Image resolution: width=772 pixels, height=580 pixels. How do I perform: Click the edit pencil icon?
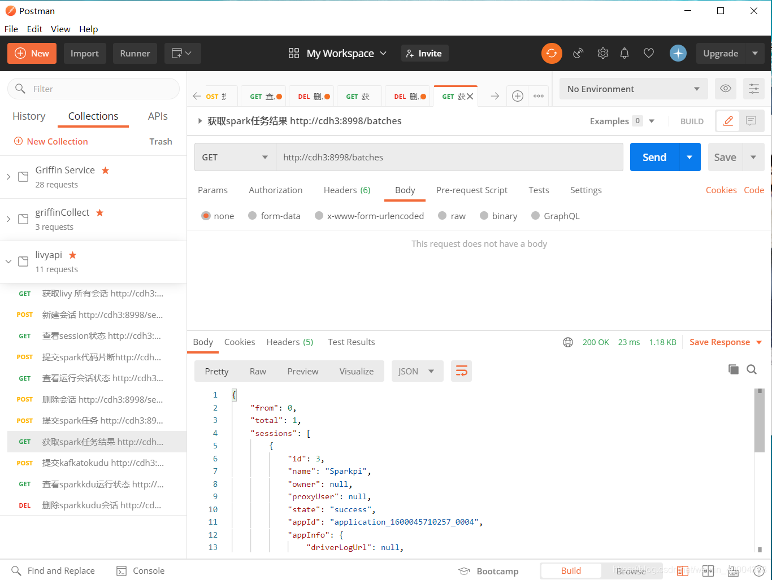pyautogui.click(x=728, y=121)
